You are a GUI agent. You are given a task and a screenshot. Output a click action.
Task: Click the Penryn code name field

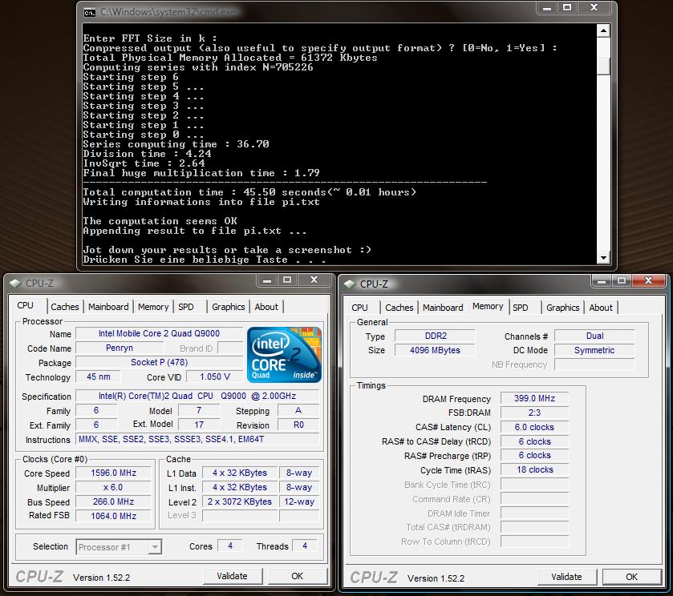click(120, 348)
